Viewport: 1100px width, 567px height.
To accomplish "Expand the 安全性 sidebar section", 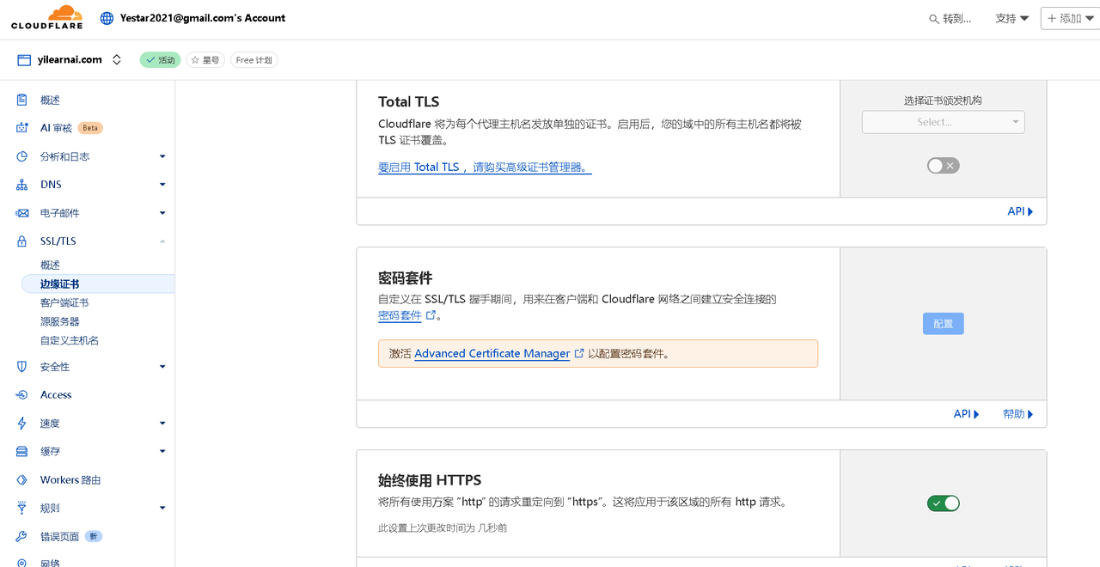I will click(162, 367).
